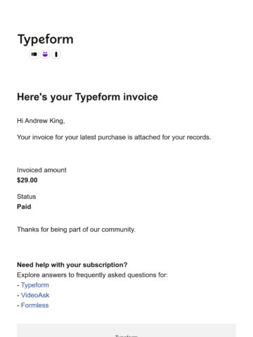
Task: Click the word "community" in the thank-you line
Action: pyautogui.click(x=118, y=230)
